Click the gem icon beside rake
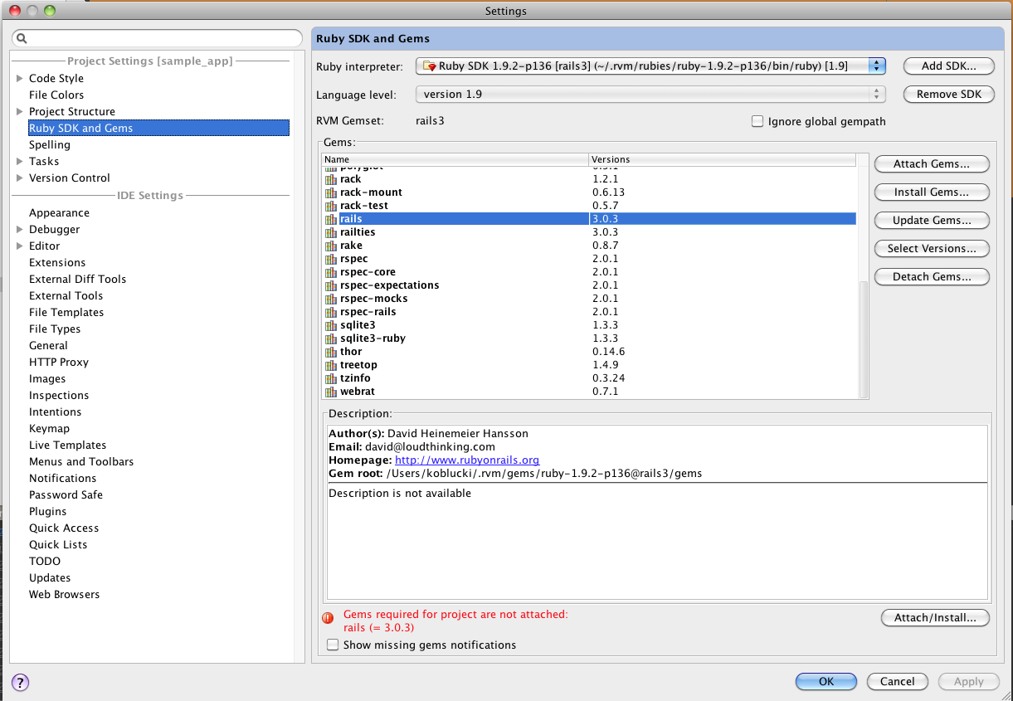 point(330,246)
